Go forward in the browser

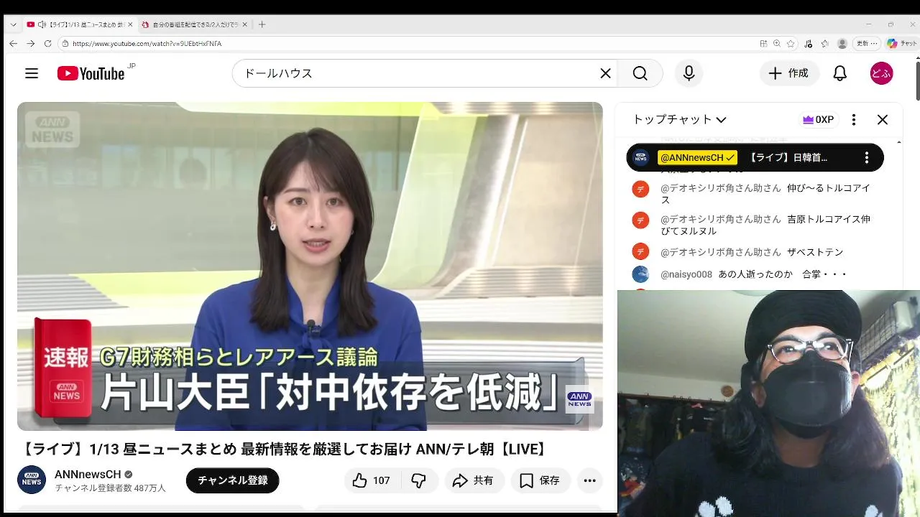coord(30,44)
